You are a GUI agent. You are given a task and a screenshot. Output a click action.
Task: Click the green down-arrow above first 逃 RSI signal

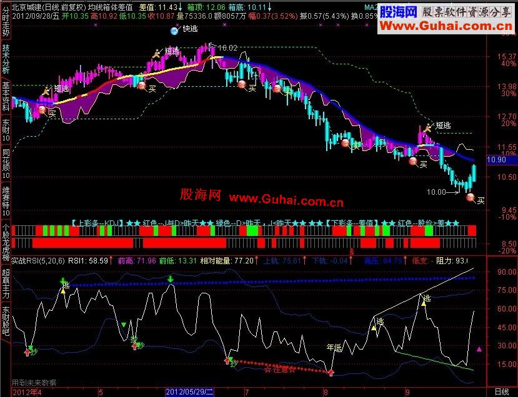[x=64, y=281]
